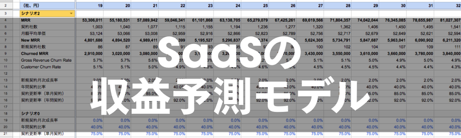Open the シナリオ2 dropdown arrow
This screenshot has width=461, height=138.
click(71, 13)
